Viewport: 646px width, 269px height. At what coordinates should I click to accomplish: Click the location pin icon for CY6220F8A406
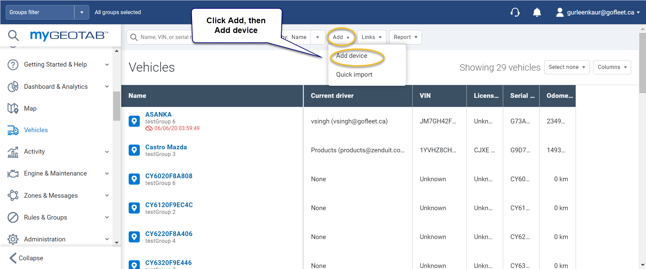tap(134, 237)
